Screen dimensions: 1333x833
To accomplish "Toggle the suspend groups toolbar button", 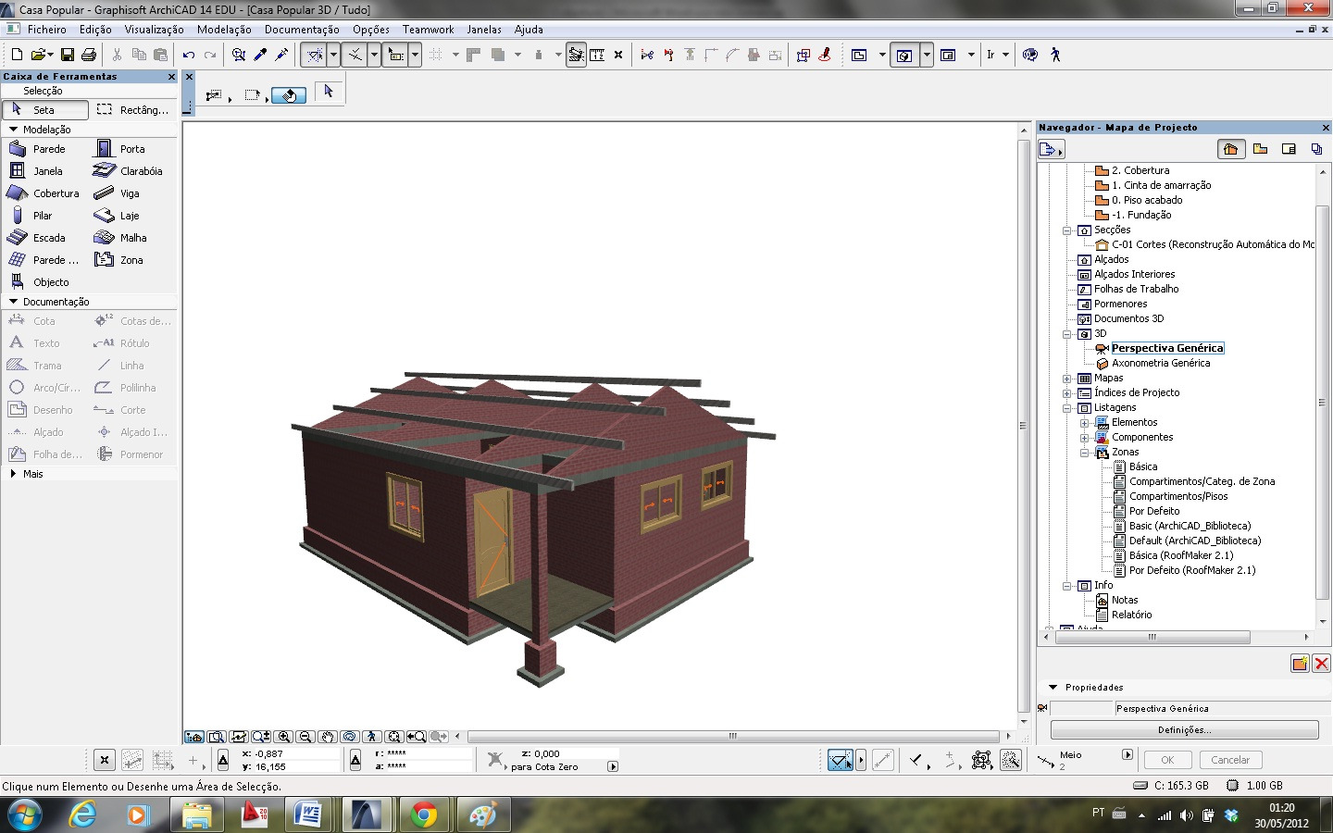I will pos(577,55).
